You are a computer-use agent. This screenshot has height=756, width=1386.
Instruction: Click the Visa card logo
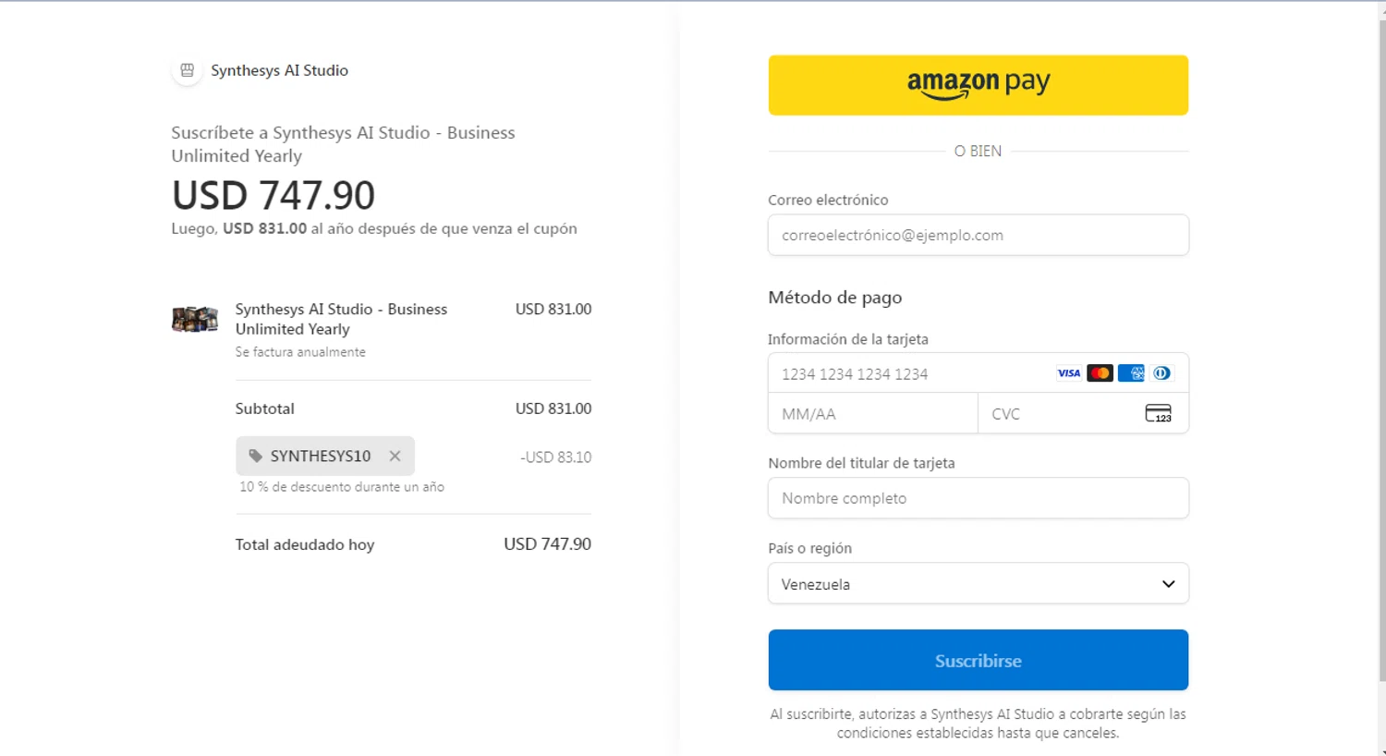[1068, 373]
